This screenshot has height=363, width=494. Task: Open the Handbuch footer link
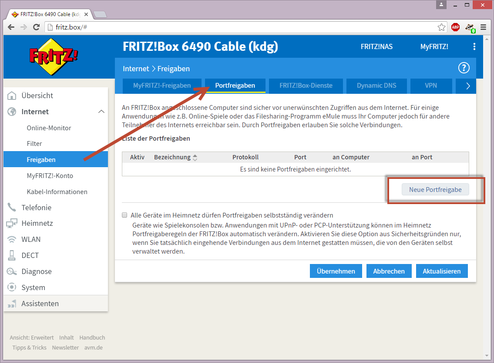[92, 337]
